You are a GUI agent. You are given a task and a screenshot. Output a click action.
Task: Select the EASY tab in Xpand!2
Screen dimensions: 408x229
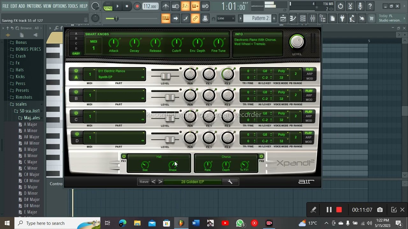[x=76, y=53]
